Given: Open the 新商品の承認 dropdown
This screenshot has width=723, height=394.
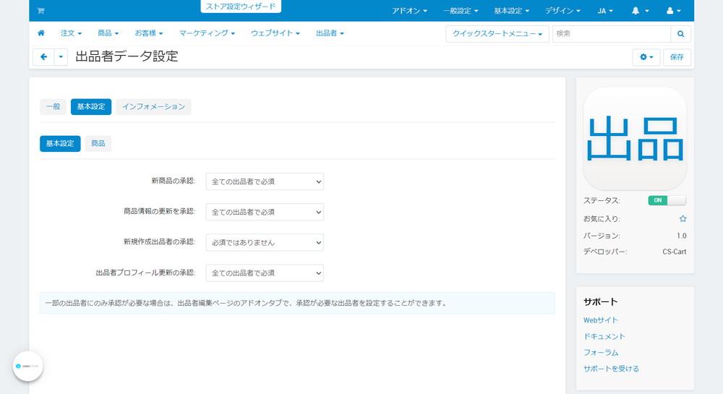Looking at the screenshot, I should tap(265, 181).
